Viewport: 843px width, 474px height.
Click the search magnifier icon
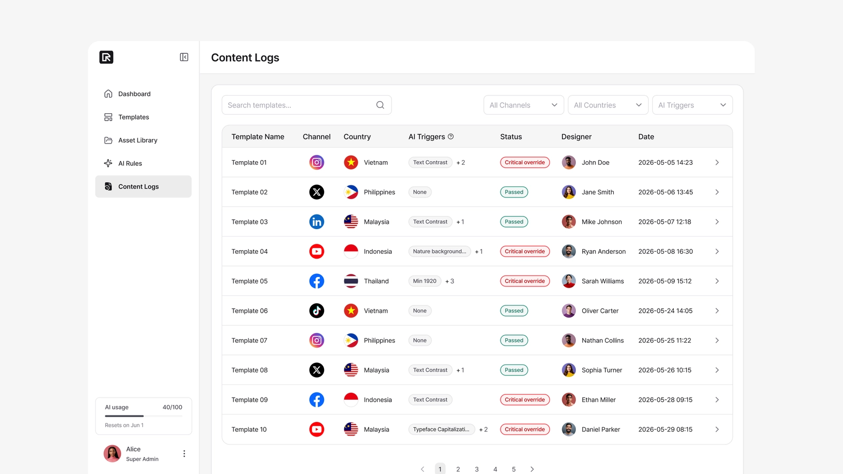(x=380, y=105)
